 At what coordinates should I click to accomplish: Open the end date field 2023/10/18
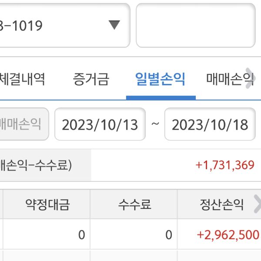[x=210, y=124]
